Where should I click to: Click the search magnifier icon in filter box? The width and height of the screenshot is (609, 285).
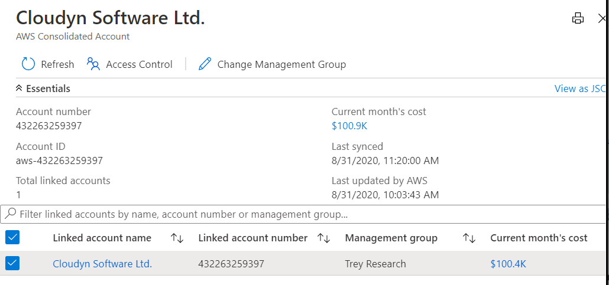click(x=10, y=214)
